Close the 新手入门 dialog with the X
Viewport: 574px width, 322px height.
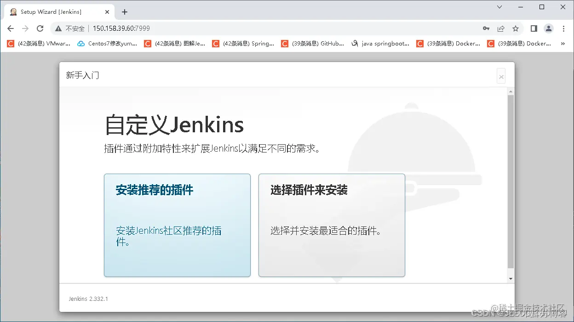coord(501,77)
